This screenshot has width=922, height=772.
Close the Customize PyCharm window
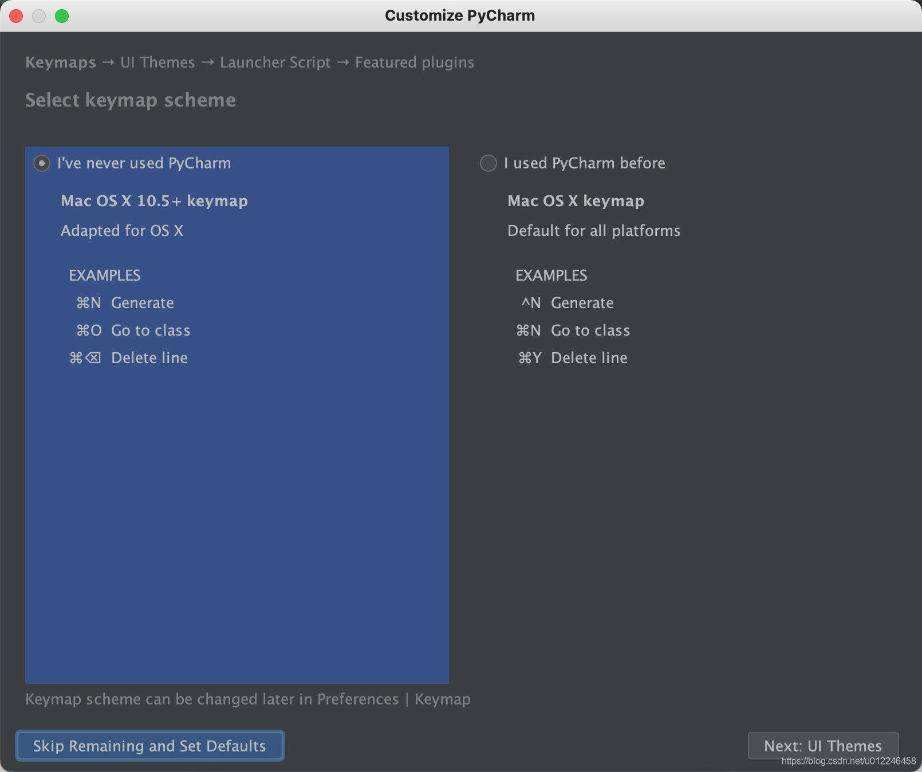(16, 16)
